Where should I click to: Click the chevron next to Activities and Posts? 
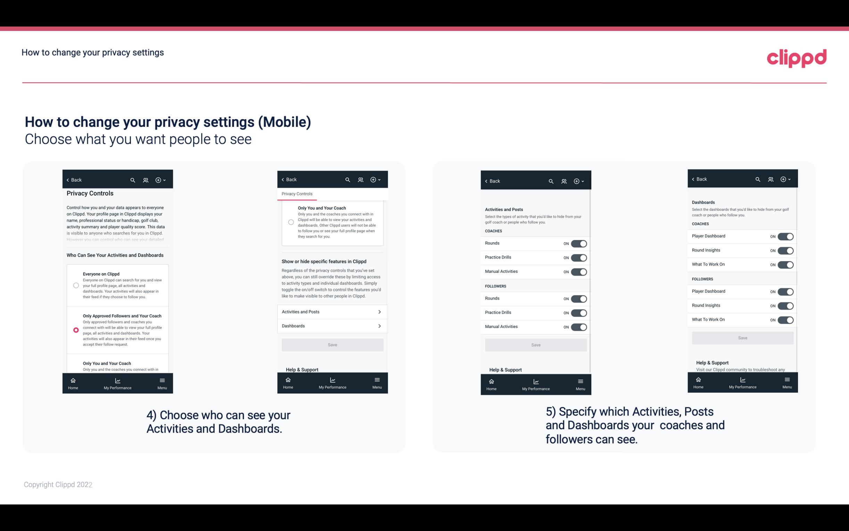[380, 312]
